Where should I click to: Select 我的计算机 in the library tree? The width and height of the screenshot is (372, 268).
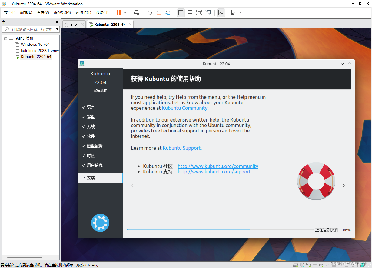[24, 39]
